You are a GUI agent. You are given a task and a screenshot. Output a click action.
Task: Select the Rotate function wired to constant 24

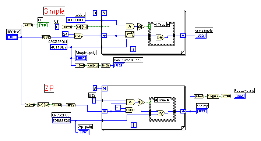[79, 36]
